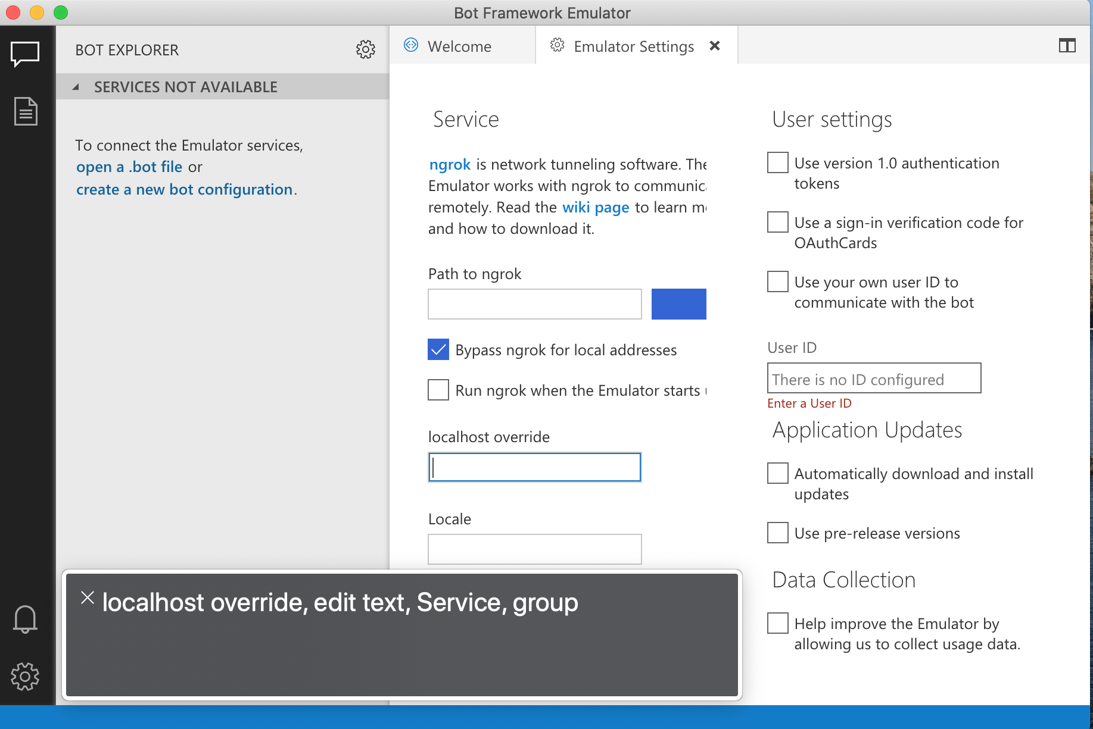Uncheck Bypass ngrok for local addresses
This screenshot has width=1093, height=729.
(x=438, y=349)
